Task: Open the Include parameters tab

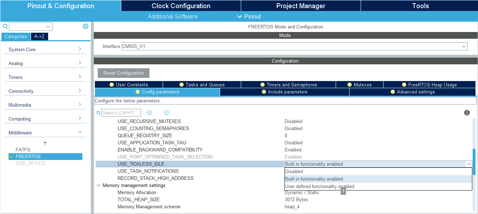Action: click(285, 92)
